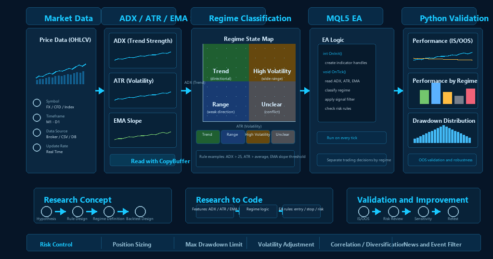
Task: Click the red bar in Performance by Regime
Action: click(470, 96)
